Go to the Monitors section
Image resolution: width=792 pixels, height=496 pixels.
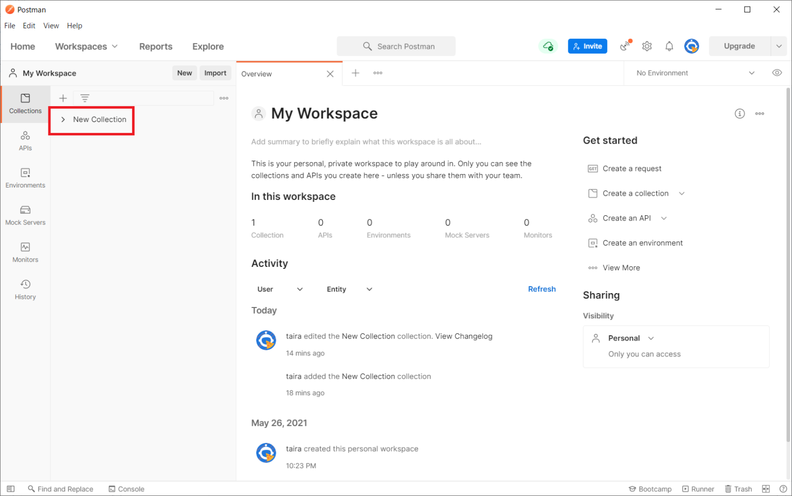click(x=25, y=252)
